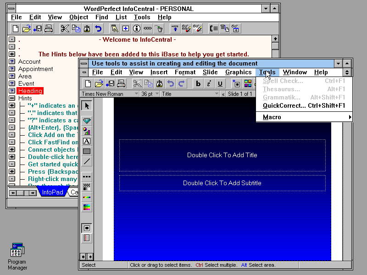
Task: Click Underline 'U' button in Presentations toolbar
Action: pos(220,83)
